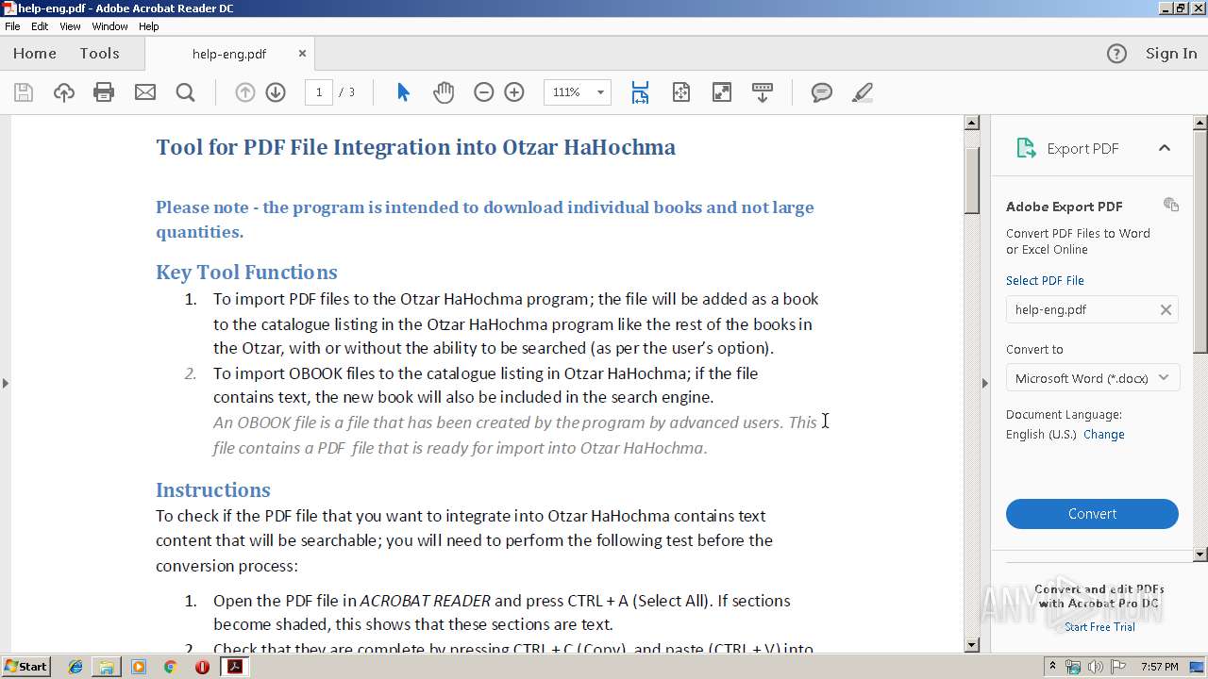Switch to the Home tab
The width and height of the screenshot is (1208, 679).
(x=35, y=54)
